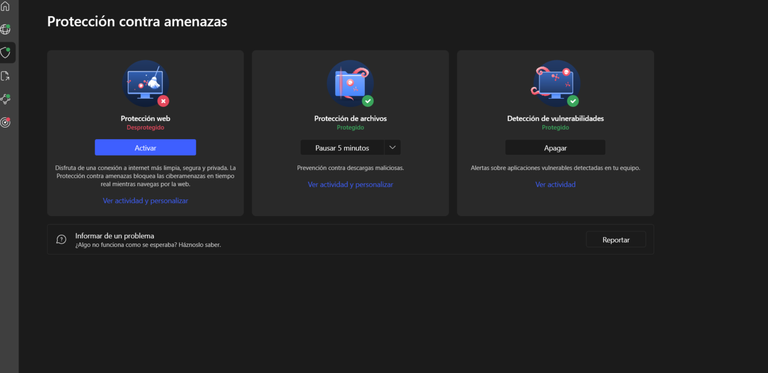The width and height of the screenshot is (768, 373).
Task: Open Ver actividad y personalizar for web protection
Action: click(x=145, y=201)
